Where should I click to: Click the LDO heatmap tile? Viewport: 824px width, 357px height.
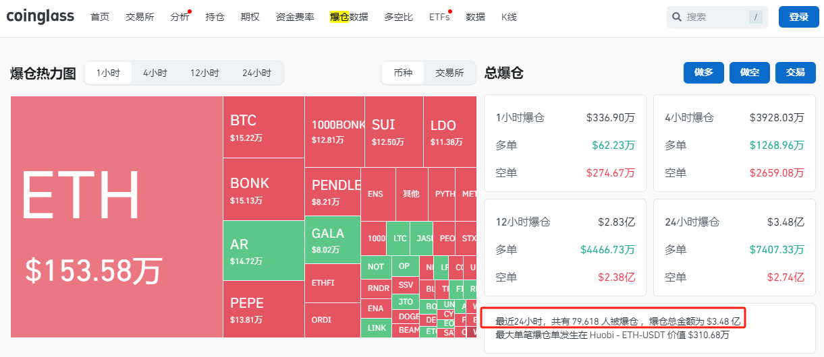point(449,131)
